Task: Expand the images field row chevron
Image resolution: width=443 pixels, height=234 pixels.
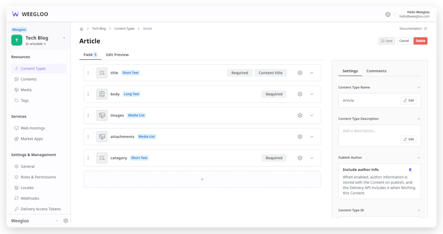Action: tap(312, 115)
